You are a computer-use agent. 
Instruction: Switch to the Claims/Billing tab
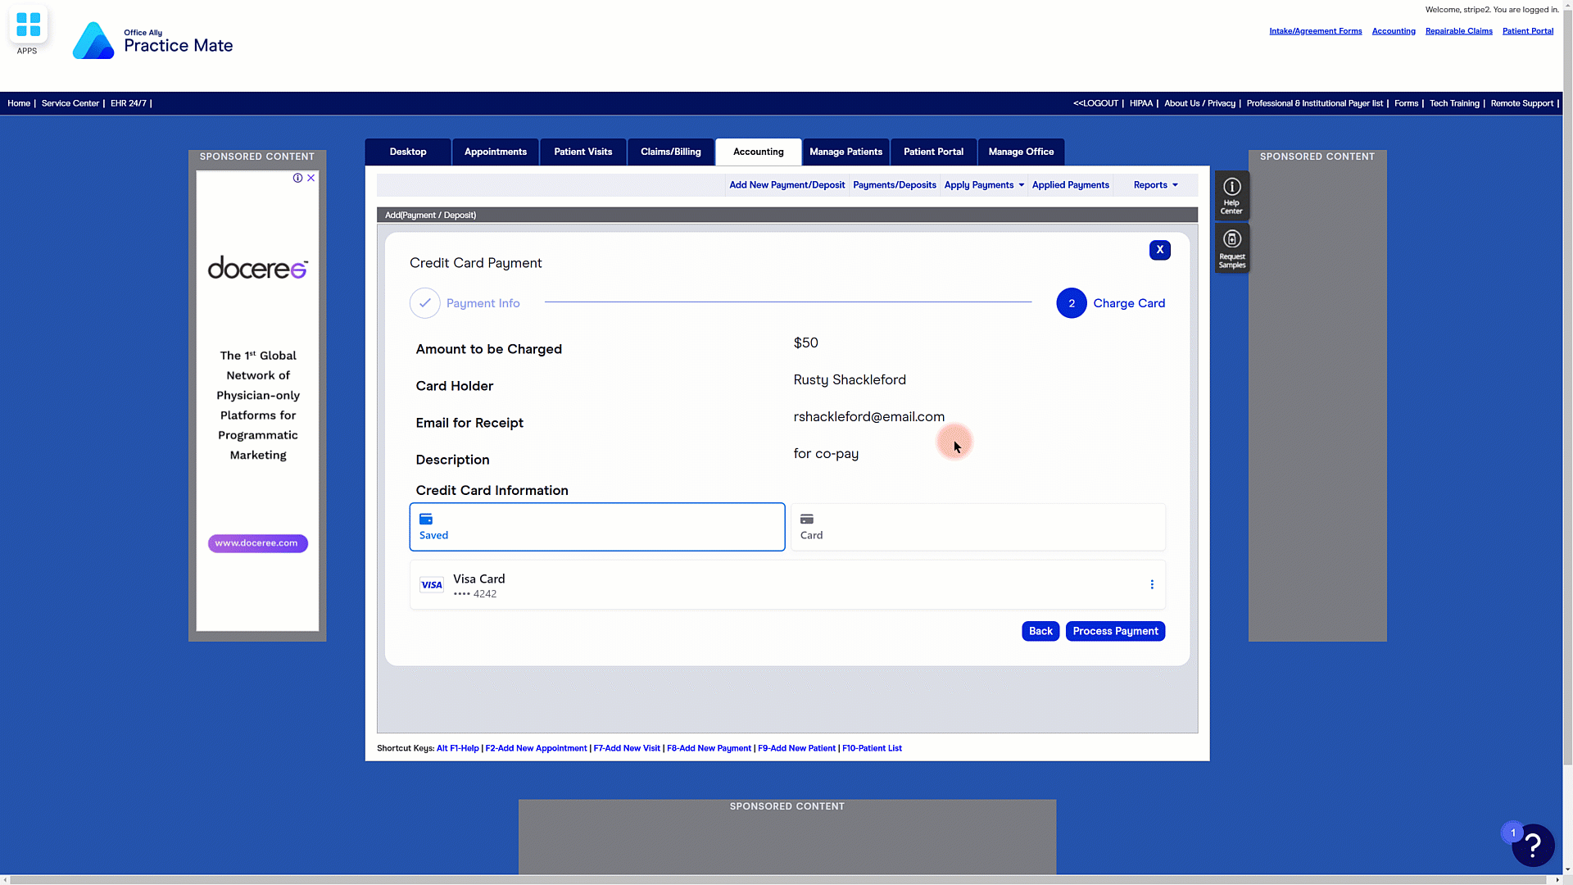pos(670,152)
